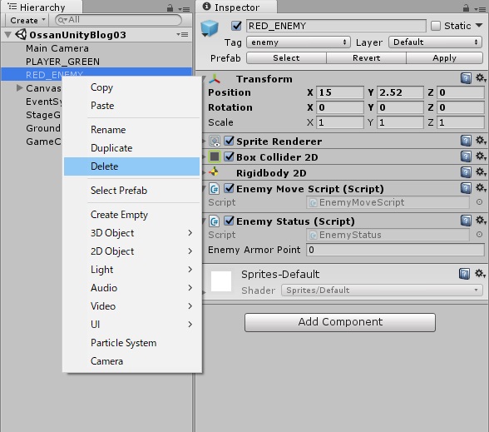The image size is (489, 432).
Task: Open Box Collider 2D help icon
Action: (466, 156)
